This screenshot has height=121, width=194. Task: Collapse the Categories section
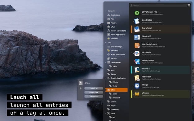106,11
